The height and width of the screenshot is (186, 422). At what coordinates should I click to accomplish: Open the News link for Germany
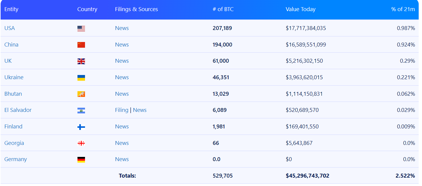click(x=122, y=159)
